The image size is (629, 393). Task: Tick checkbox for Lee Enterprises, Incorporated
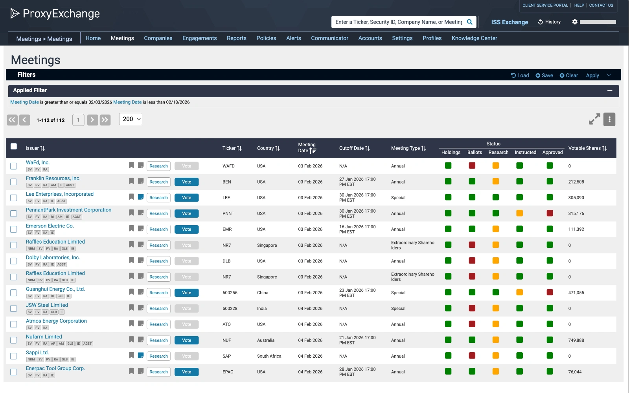[x=14, y=198]
